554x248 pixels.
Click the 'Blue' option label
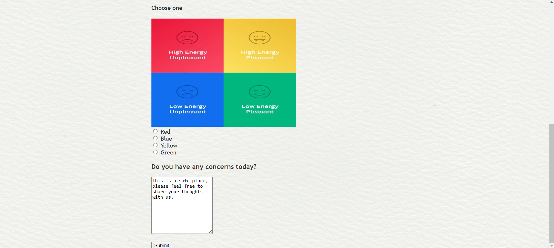coord(166,139)
